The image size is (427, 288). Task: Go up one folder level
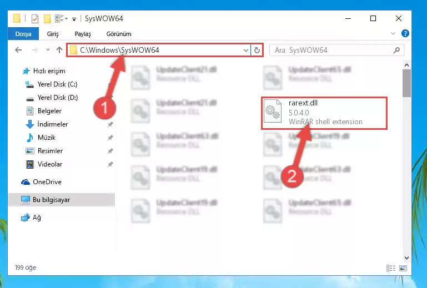(59, 50)
